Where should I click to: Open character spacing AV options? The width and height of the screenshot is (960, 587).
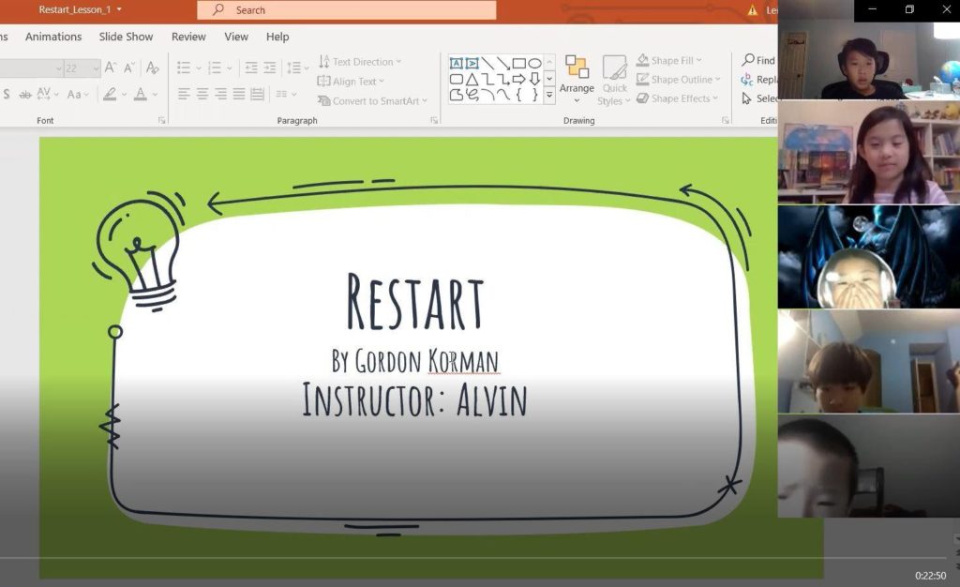pyautogui.click(x=47, y=94)
